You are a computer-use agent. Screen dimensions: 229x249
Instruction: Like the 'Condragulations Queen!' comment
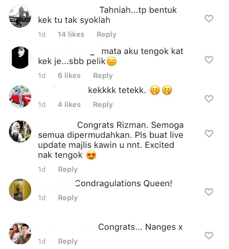(x=209, y=192)
